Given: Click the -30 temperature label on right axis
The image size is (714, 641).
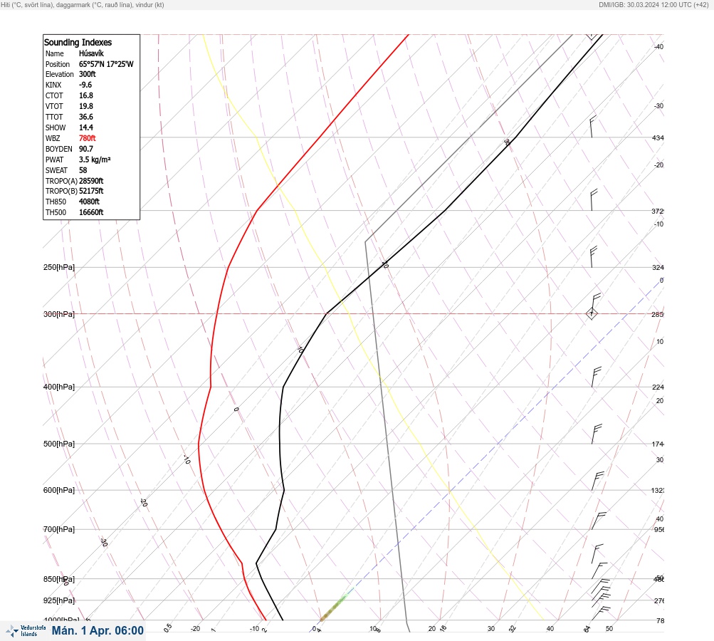Looking at the screenshot, I should pos(658,105).
